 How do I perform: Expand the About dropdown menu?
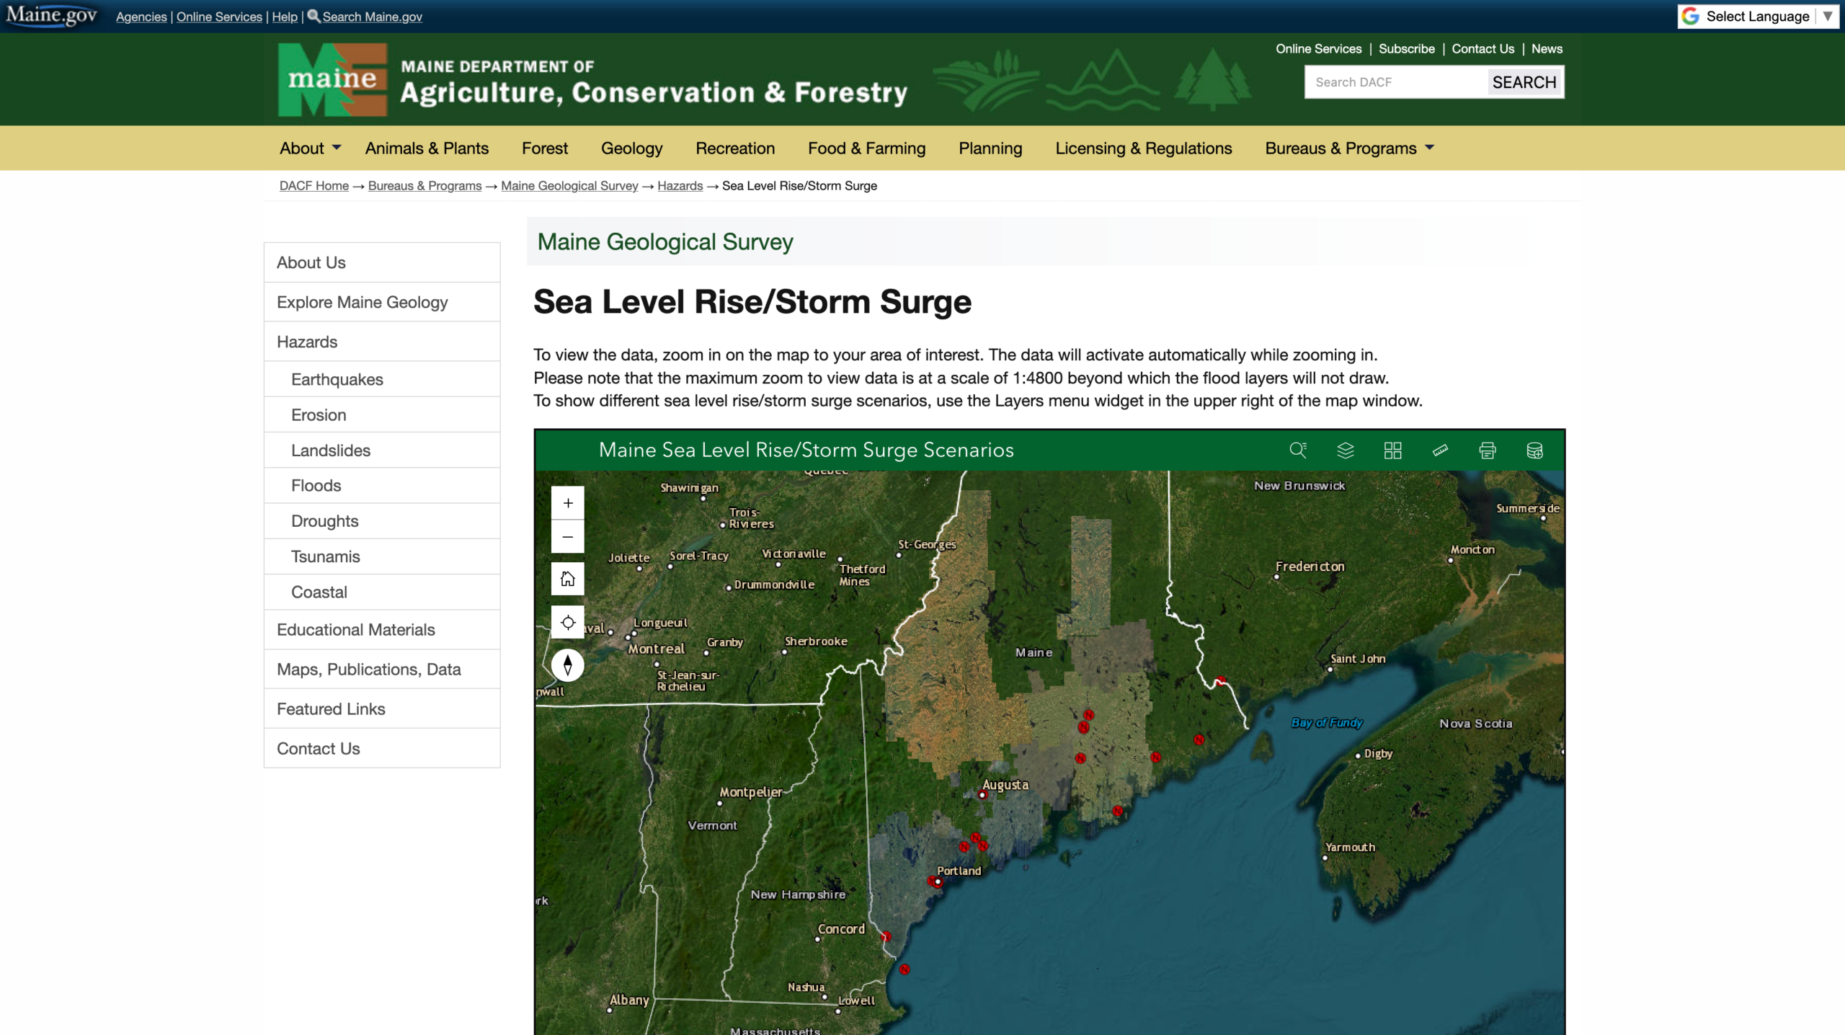tap(310, 148)
